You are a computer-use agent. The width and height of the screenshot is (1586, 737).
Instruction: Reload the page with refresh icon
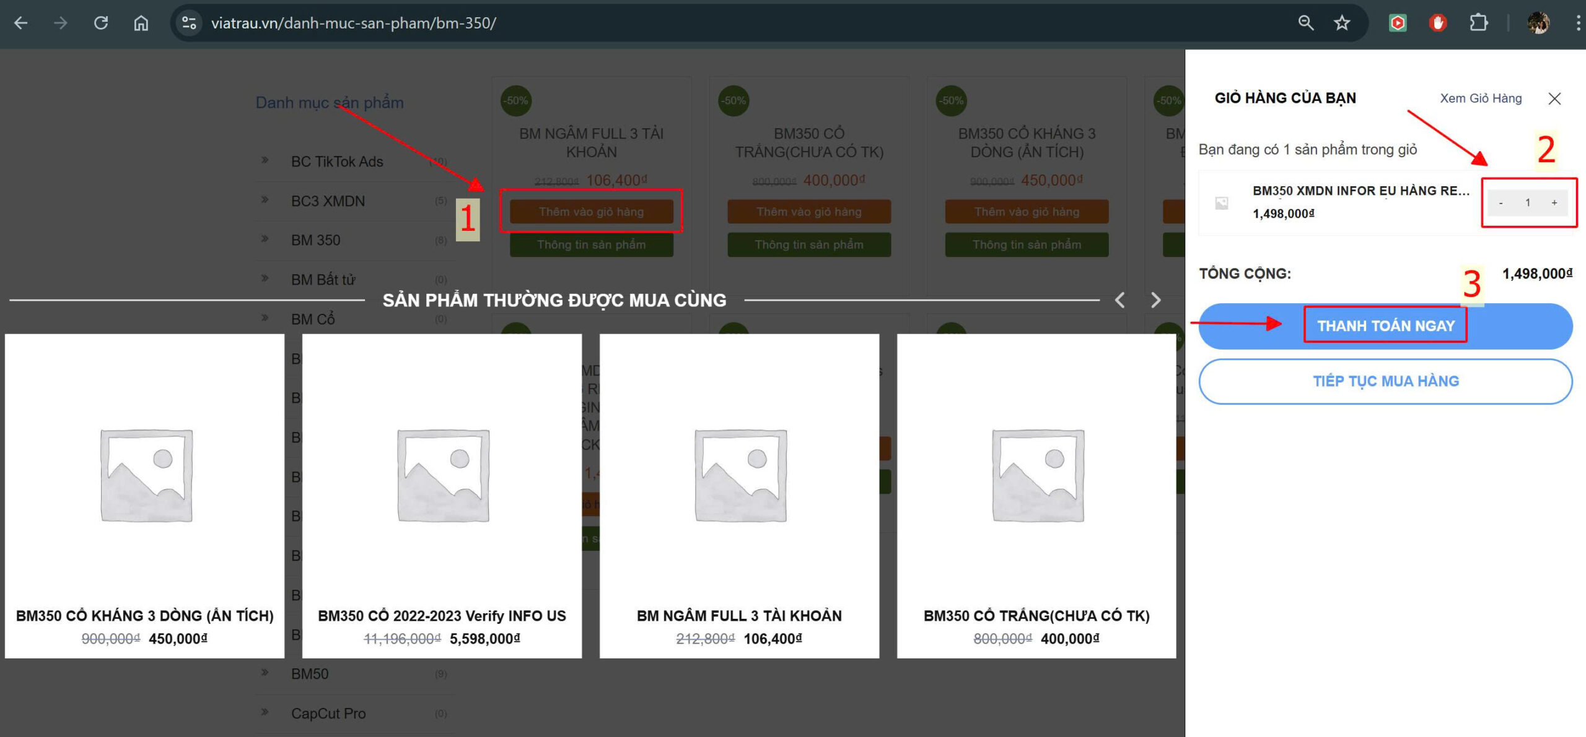101,24
